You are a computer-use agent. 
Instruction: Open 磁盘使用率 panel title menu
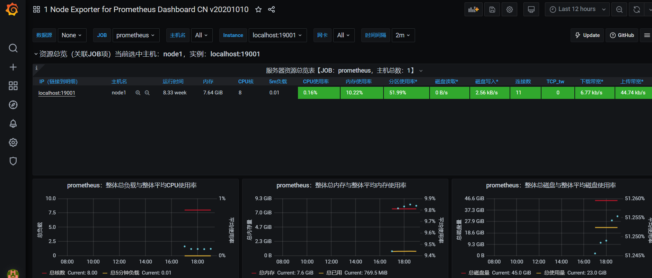551,185
